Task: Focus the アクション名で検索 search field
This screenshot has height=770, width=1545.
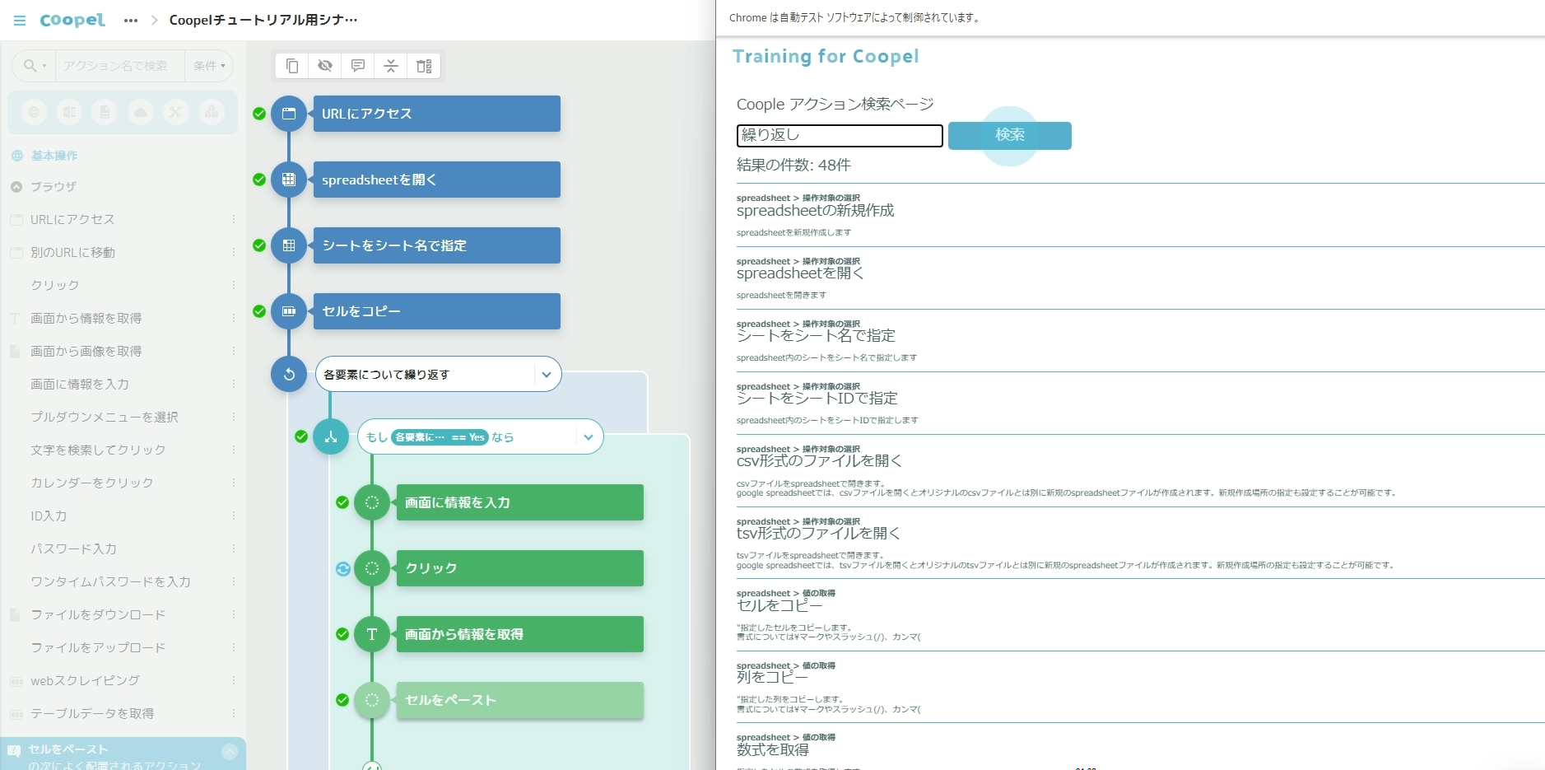Action: tap(119, 66)
